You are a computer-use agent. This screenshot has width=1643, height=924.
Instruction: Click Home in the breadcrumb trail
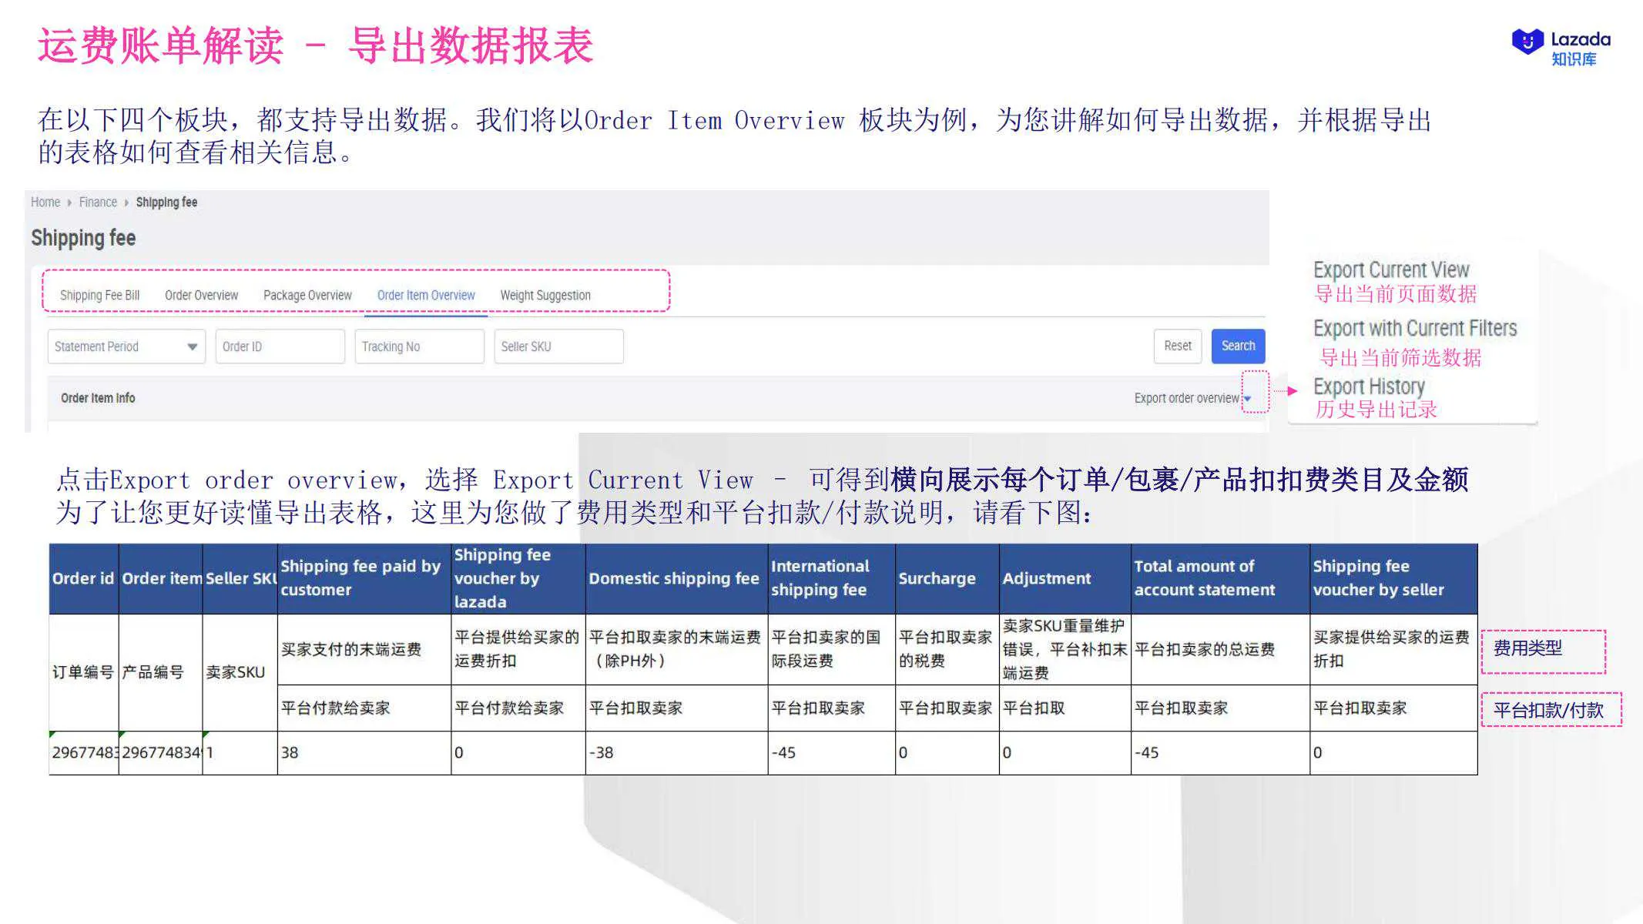click(x=45, y=202)
